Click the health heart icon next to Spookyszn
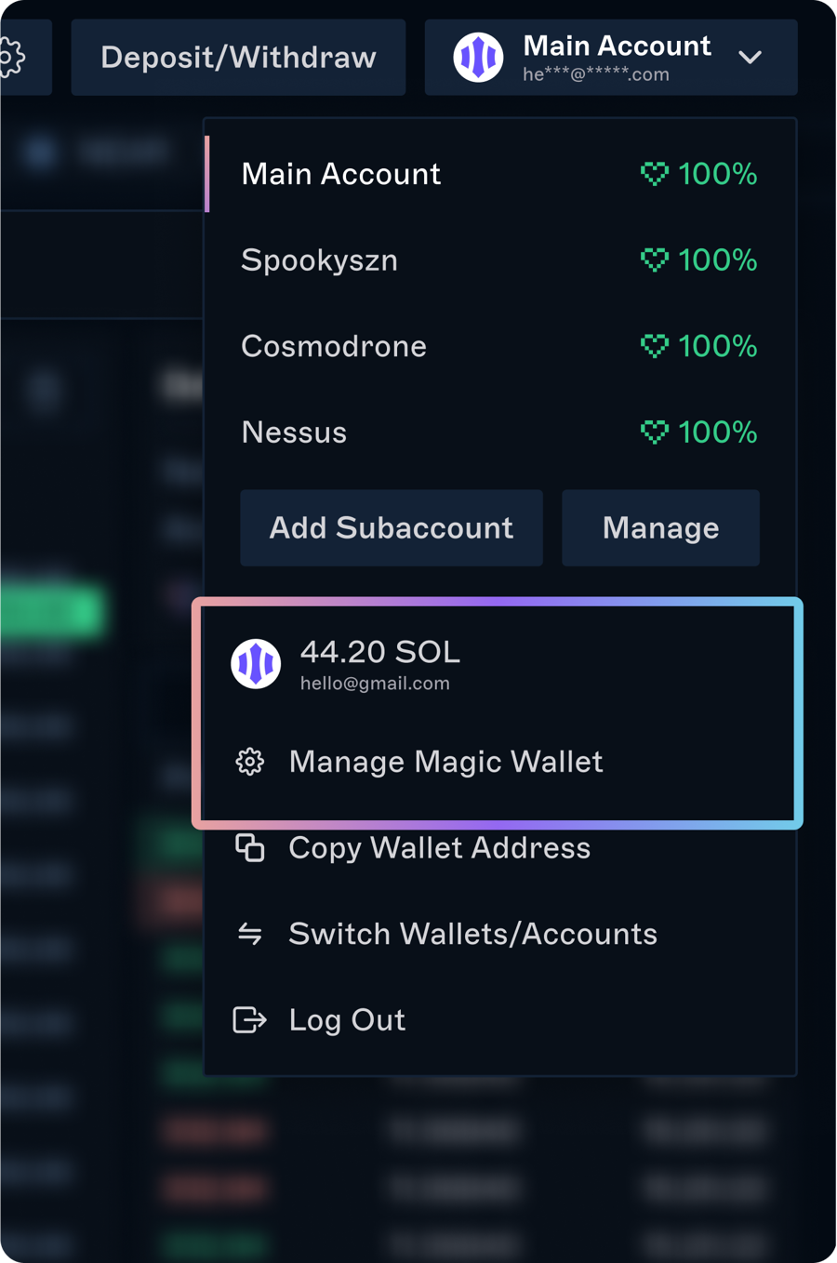Image resolution: width=837 pixels, height=1263 pixels. (x=655, y=260)
